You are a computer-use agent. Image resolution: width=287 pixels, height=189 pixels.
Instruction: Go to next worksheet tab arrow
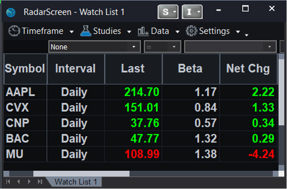pyautogui.click(x=29, y=182)
